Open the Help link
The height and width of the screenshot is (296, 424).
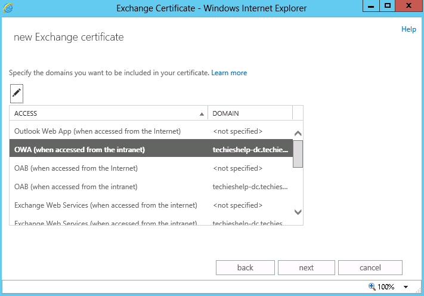(408, 29)
